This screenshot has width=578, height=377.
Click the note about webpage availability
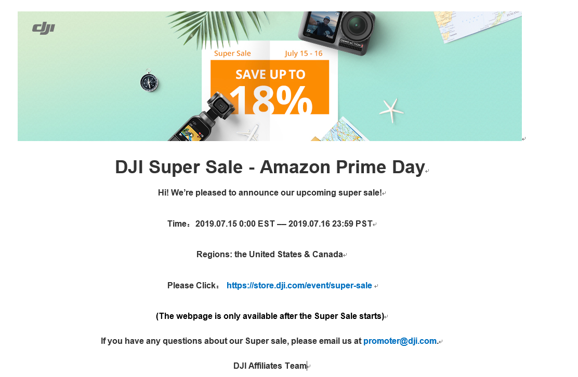click(x=270, y=316)
